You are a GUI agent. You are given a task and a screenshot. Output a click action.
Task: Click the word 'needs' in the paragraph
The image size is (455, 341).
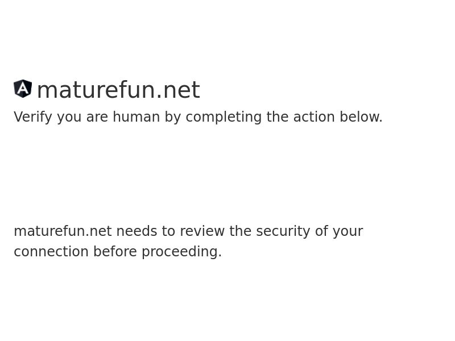(x=136, y=231)
